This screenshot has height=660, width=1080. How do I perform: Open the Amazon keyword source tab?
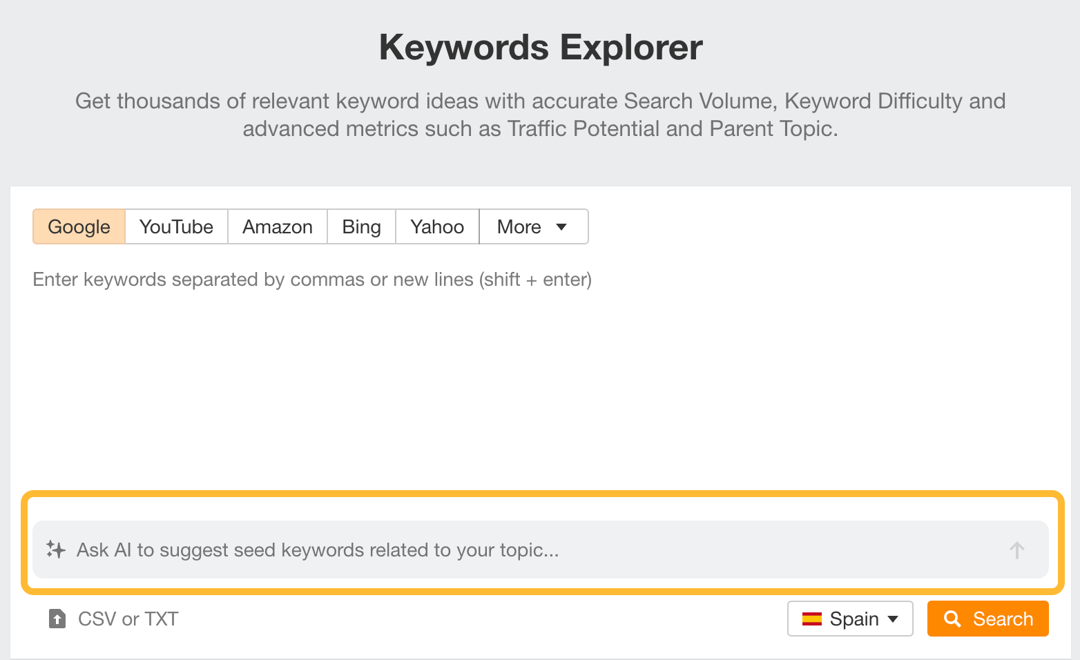pos(277,226)
